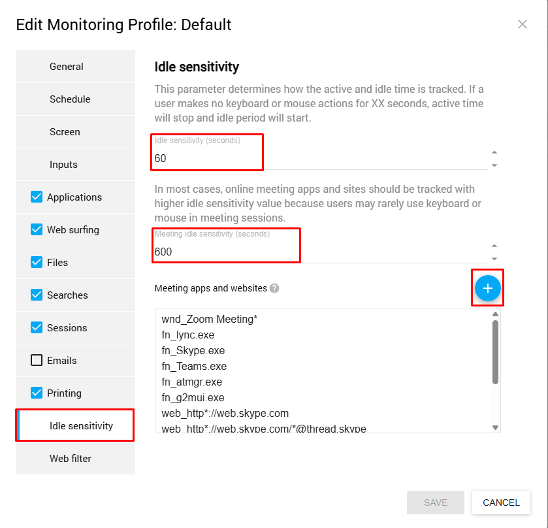This screenshot has height=528, width=548.
Task: Close the Edit Monitoring Profile dialog
Action: pyautogui.click(x=522, y=25)
